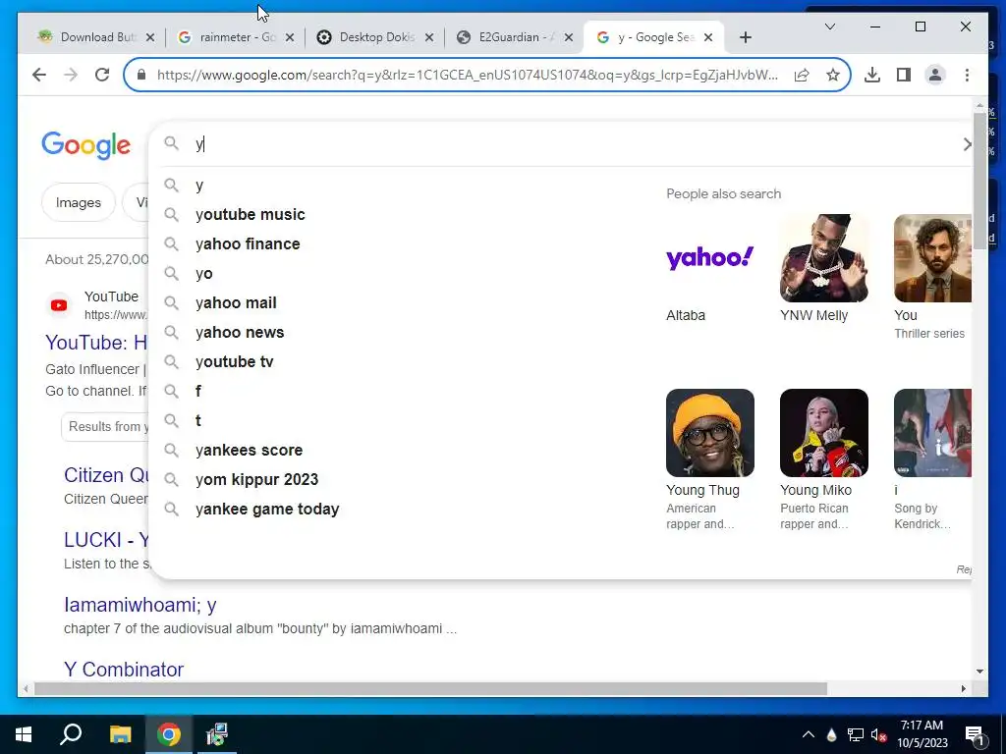Viewport: 1006px width, 754px height.
Task: Open the Windows Start menu
Action: coord(24,734)
